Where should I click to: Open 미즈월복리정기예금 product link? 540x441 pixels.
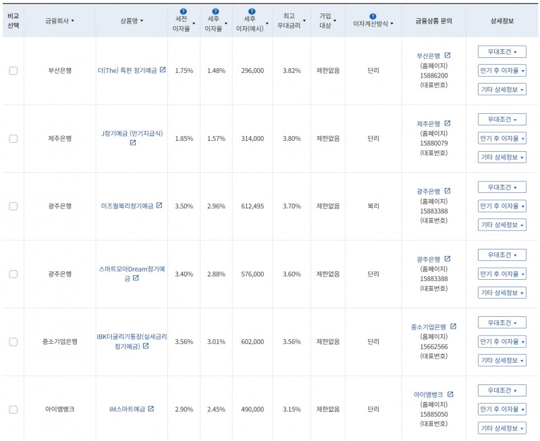click(x=127, y=206)
